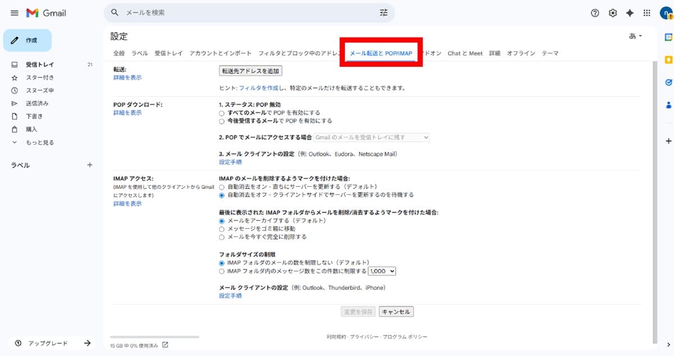Open Google Calendar in side panel
Viewport: 674px width, 356px height.
tap(668, 37)
